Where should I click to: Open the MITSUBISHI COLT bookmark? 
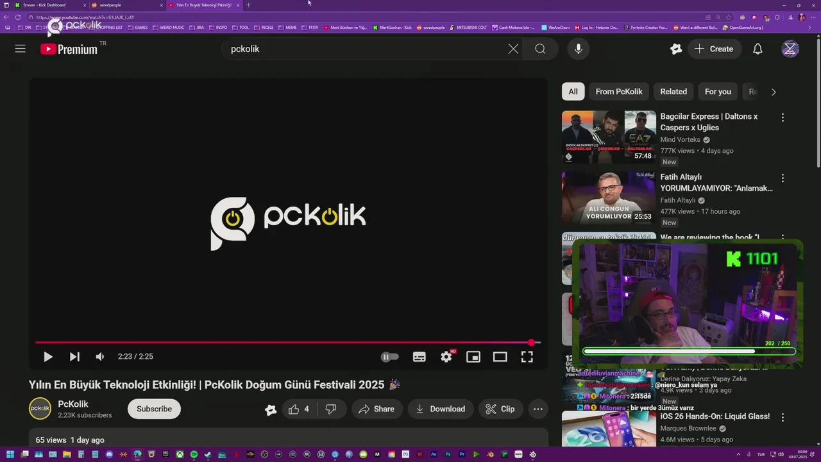click(x=470, y=28)
